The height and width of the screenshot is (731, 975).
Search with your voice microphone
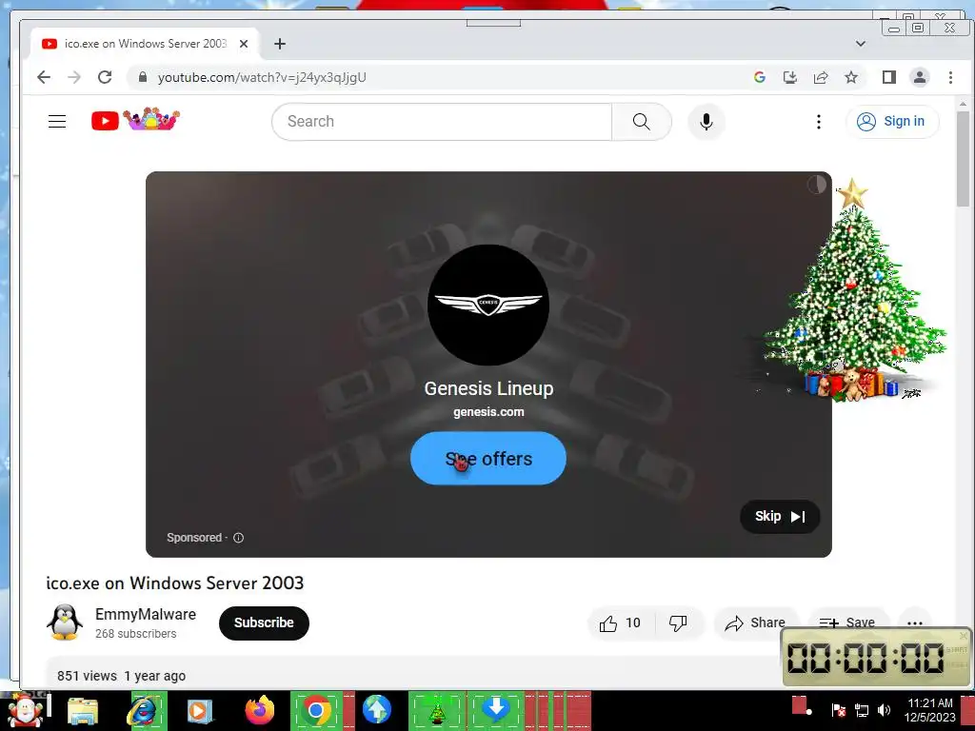tap(706, 121)
